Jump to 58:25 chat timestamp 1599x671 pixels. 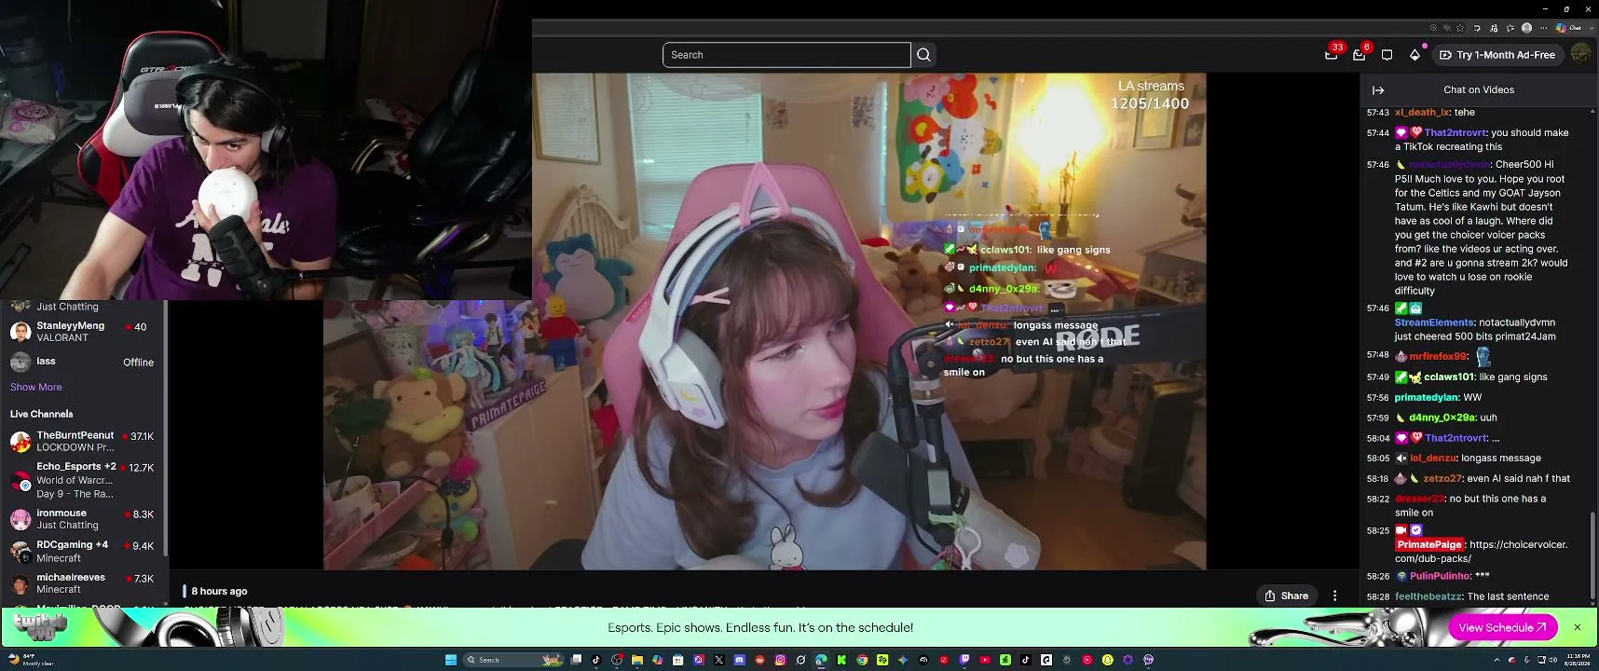click(x=1378, y=530)
